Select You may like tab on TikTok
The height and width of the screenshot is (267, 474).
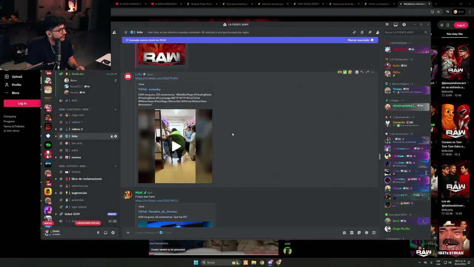[454, 34]
